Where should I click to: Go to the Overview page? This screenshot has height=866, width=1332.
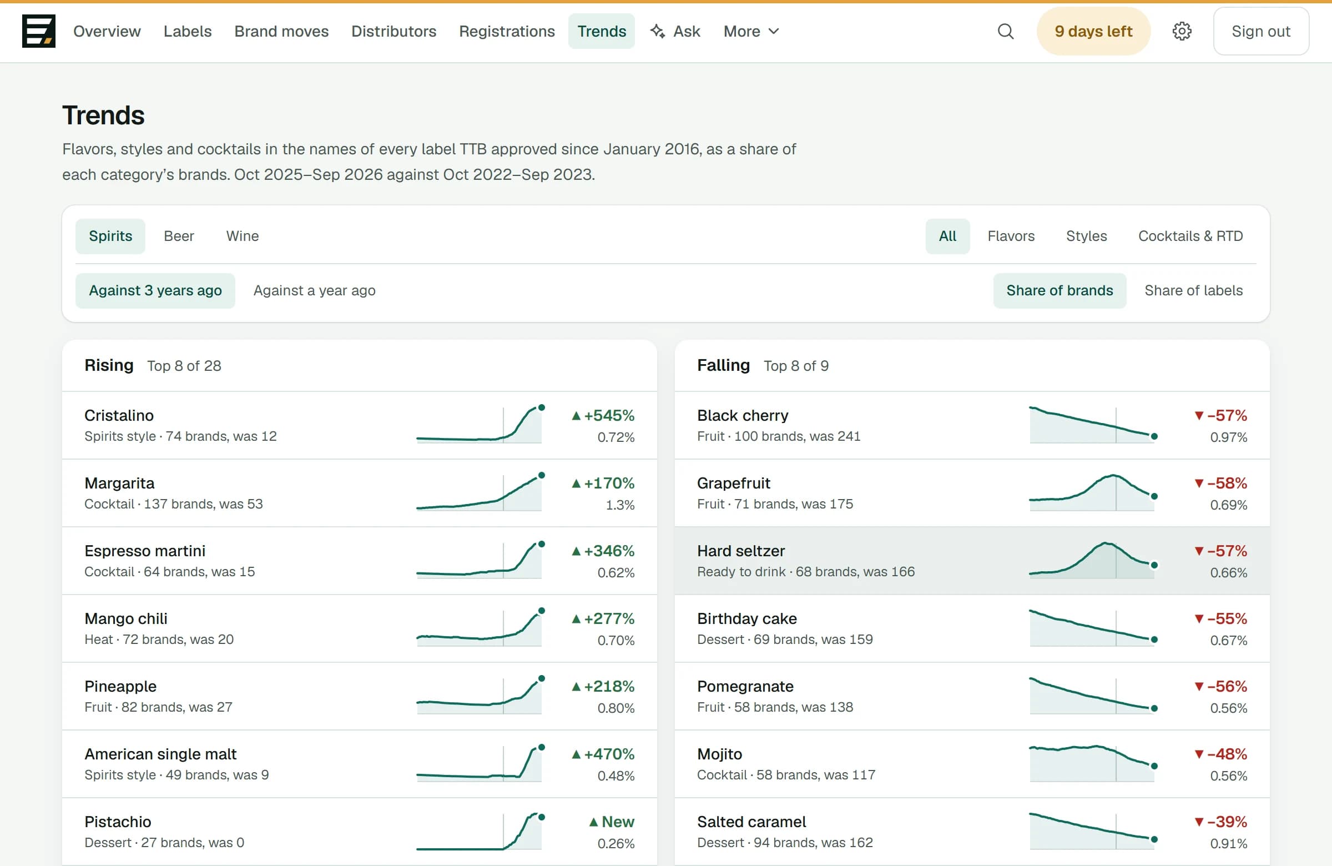[x=107, y=31]
